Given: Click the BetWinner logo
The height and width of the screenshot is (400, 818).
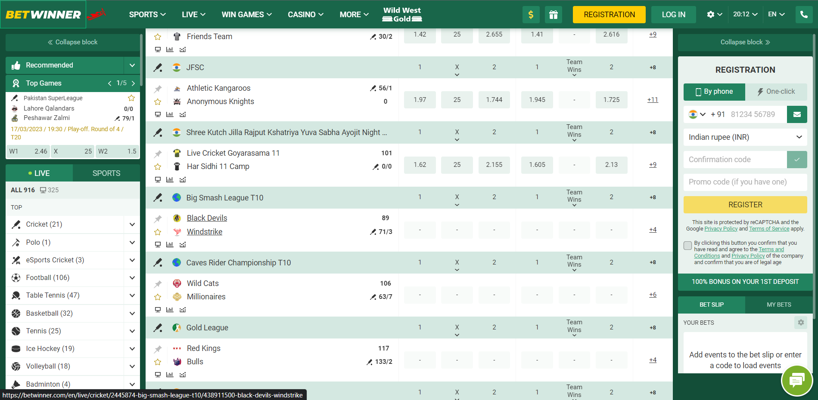Looking at the screenshot, I should tap(43, 15).
